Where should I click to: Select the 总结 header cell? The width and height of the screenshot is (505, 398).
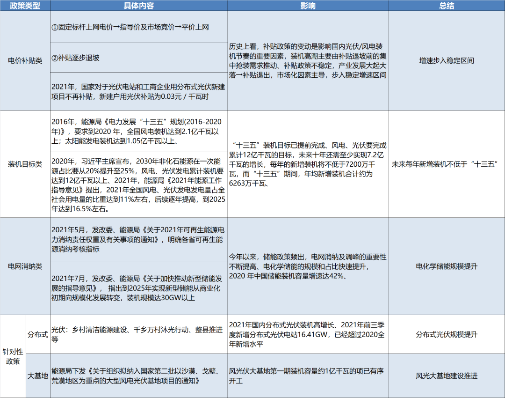click(x=447, y=6)
